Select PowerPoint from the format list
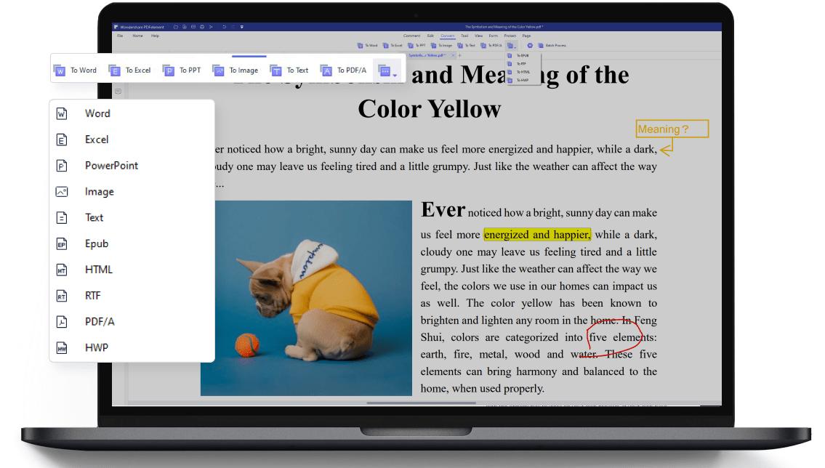The width and height of the screenshot is (825, 468). click(111, 166)
